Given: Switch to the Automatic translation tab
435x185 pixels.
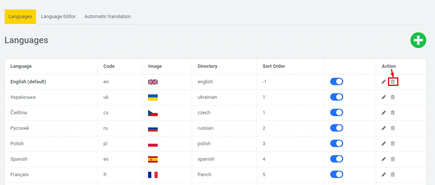Looking at the screenshot, I should pyautogui.click(x=107, y=17).
